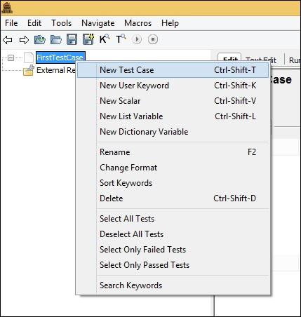
Task: Switch to the Text Edit tab
Action: (x=261, y=60)
